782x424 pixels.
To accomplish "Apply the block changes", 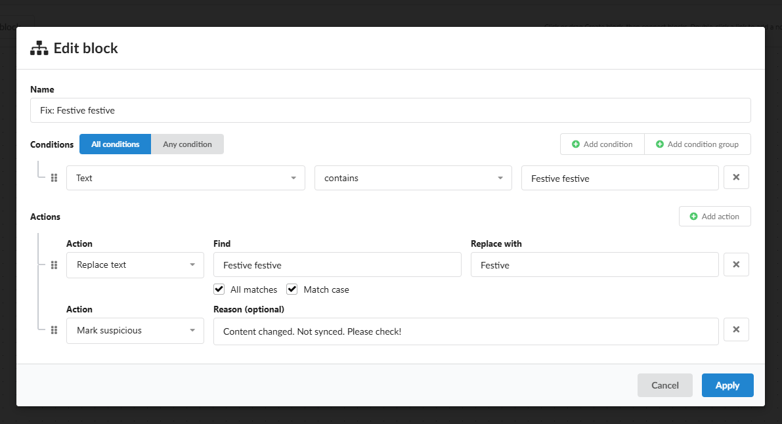I will click(x=727, y=385).
